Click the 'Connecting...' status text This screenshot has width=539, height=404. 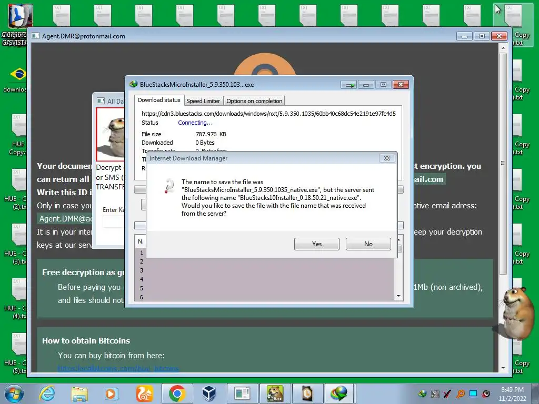195,123
